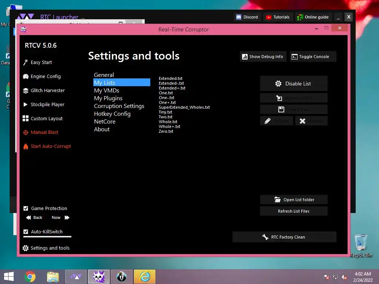Select One+.txt in the list
Screen dimensions: 379x284
pyautogui.click(x=167, y=103)
